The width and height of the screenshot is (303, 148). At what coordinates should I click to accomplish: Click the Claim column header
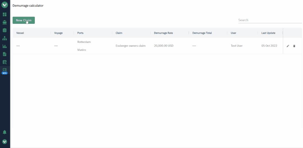119,33
